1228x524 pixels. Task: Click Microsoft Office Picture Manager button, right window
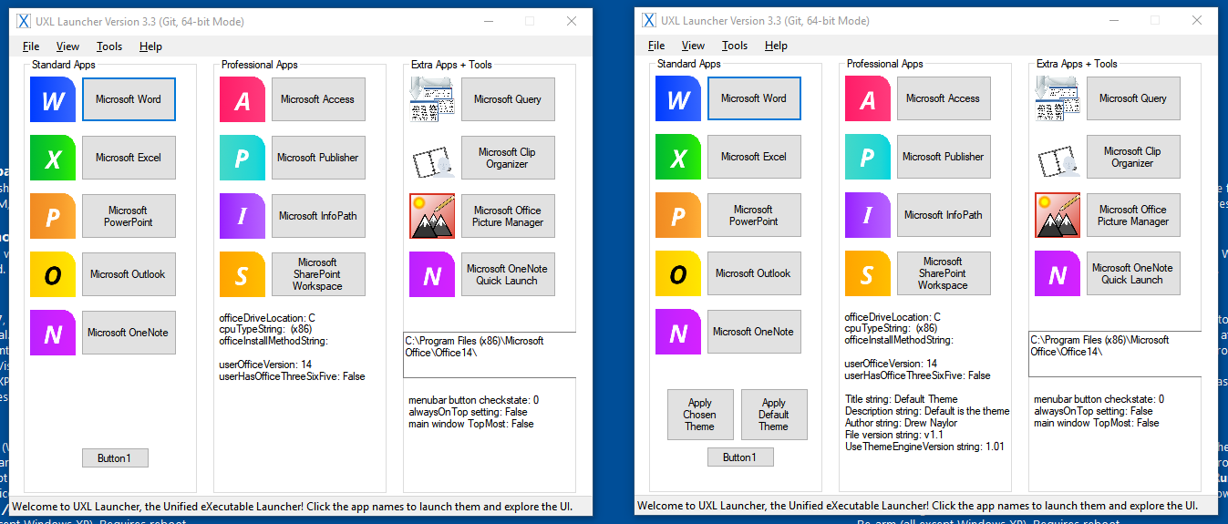pos(1133,215)
